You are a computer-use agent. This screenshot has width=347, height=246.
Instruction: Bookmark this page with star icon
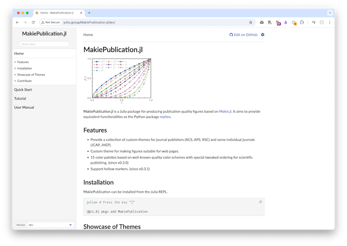point(251,22)
